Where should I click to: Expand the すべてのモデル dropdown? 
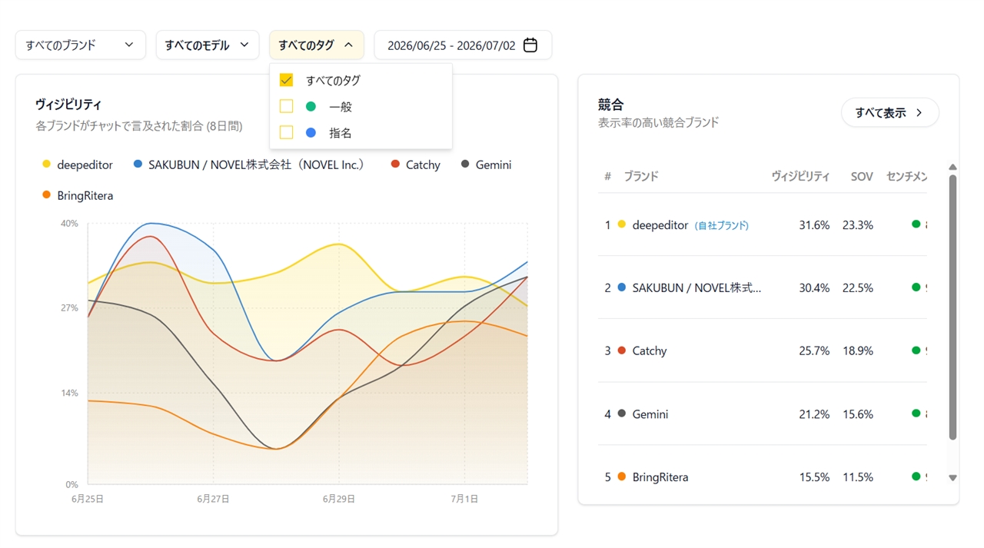tap(208, 45)
